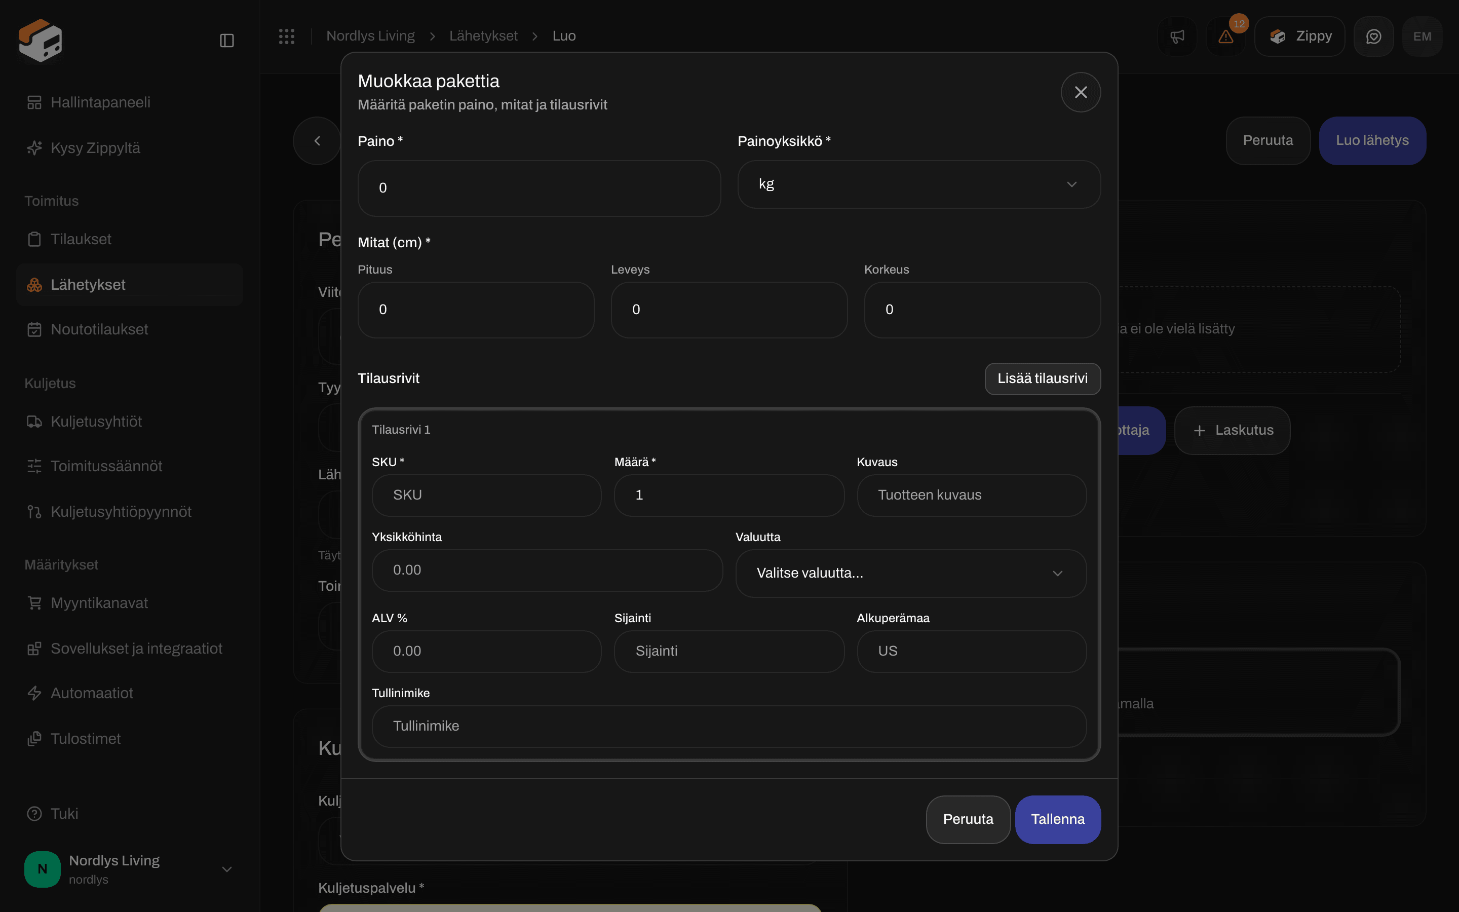The image size is (1459, 912).
Task: Click the Määrä input field
Action: pyautogui.click(x=729, y=495)
